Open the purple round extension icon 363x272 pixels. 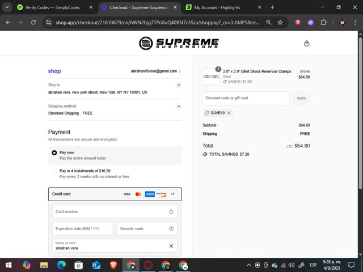coord(310,23)
